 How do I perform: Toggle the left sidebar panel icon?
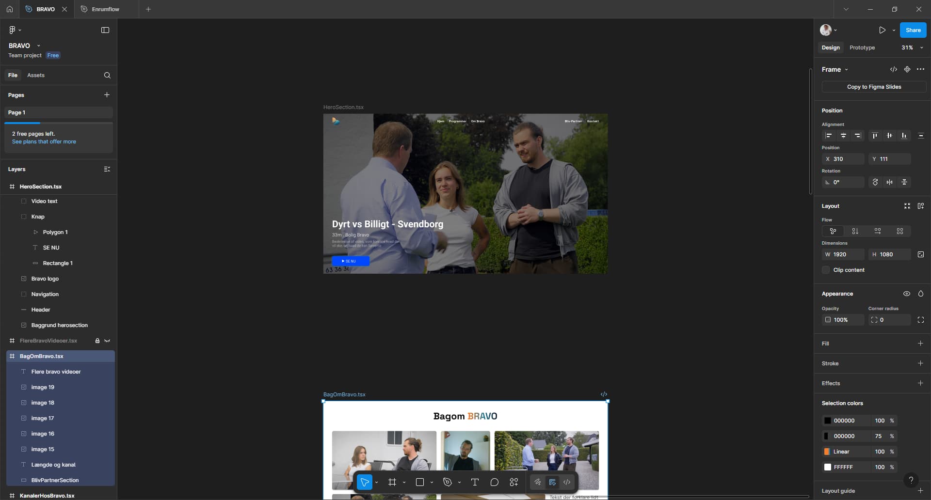pyautogui.click(x=105, y=30)
